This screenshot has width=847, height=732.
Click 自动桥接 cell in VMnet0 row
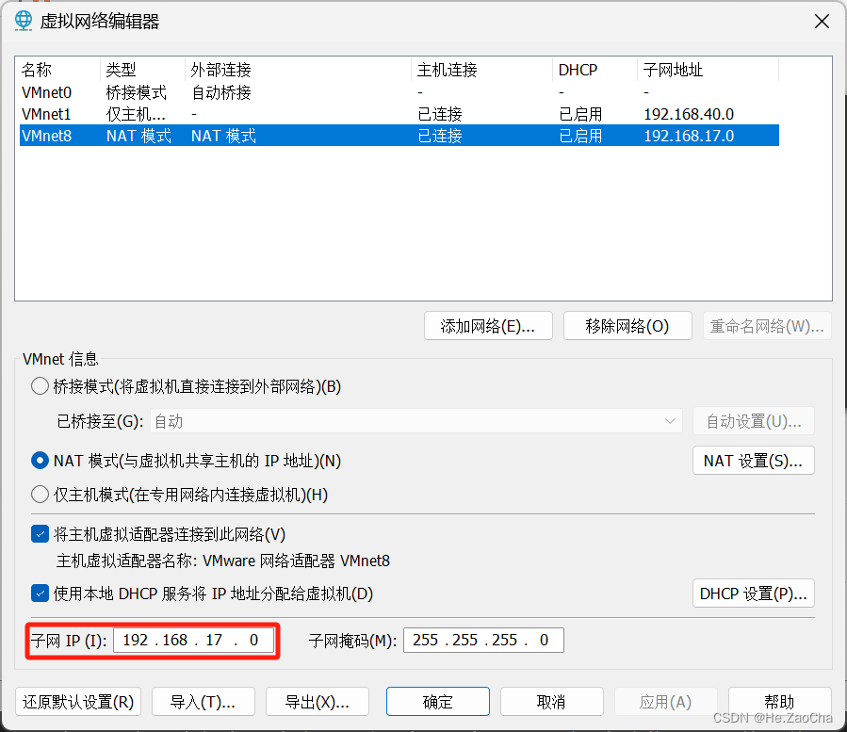[x=221, y=92]
